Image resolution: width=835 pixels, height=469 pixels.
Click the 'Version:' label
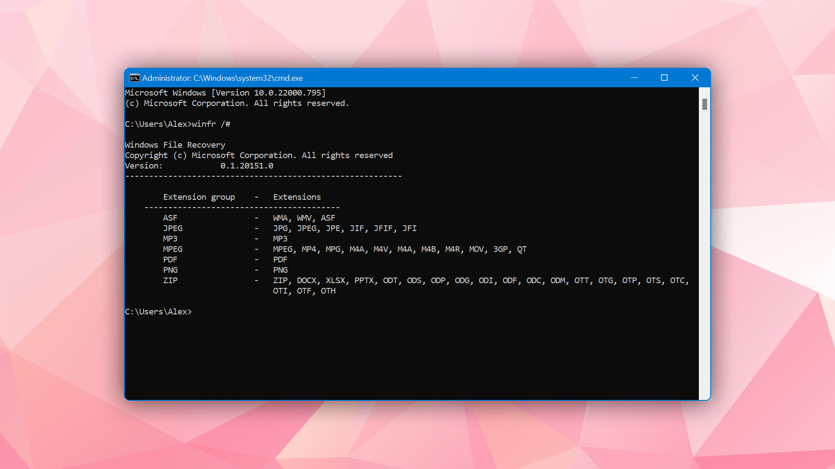[x=144, y=166]
